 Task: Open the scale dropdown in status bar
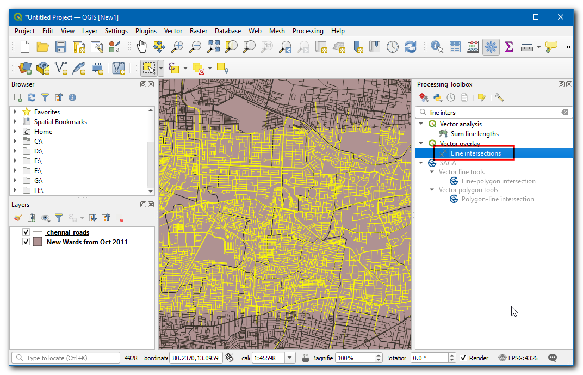point(290,358)
